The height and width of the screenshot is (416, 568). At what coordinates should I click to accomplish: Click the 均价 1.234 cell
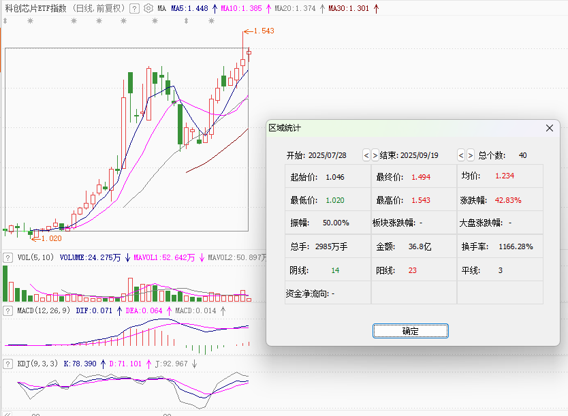click(x=500, y=177)
